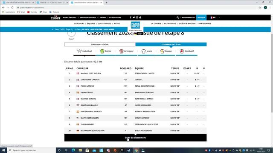Open the YouTube bookmark
273x153 pixels.
point(32,12)
